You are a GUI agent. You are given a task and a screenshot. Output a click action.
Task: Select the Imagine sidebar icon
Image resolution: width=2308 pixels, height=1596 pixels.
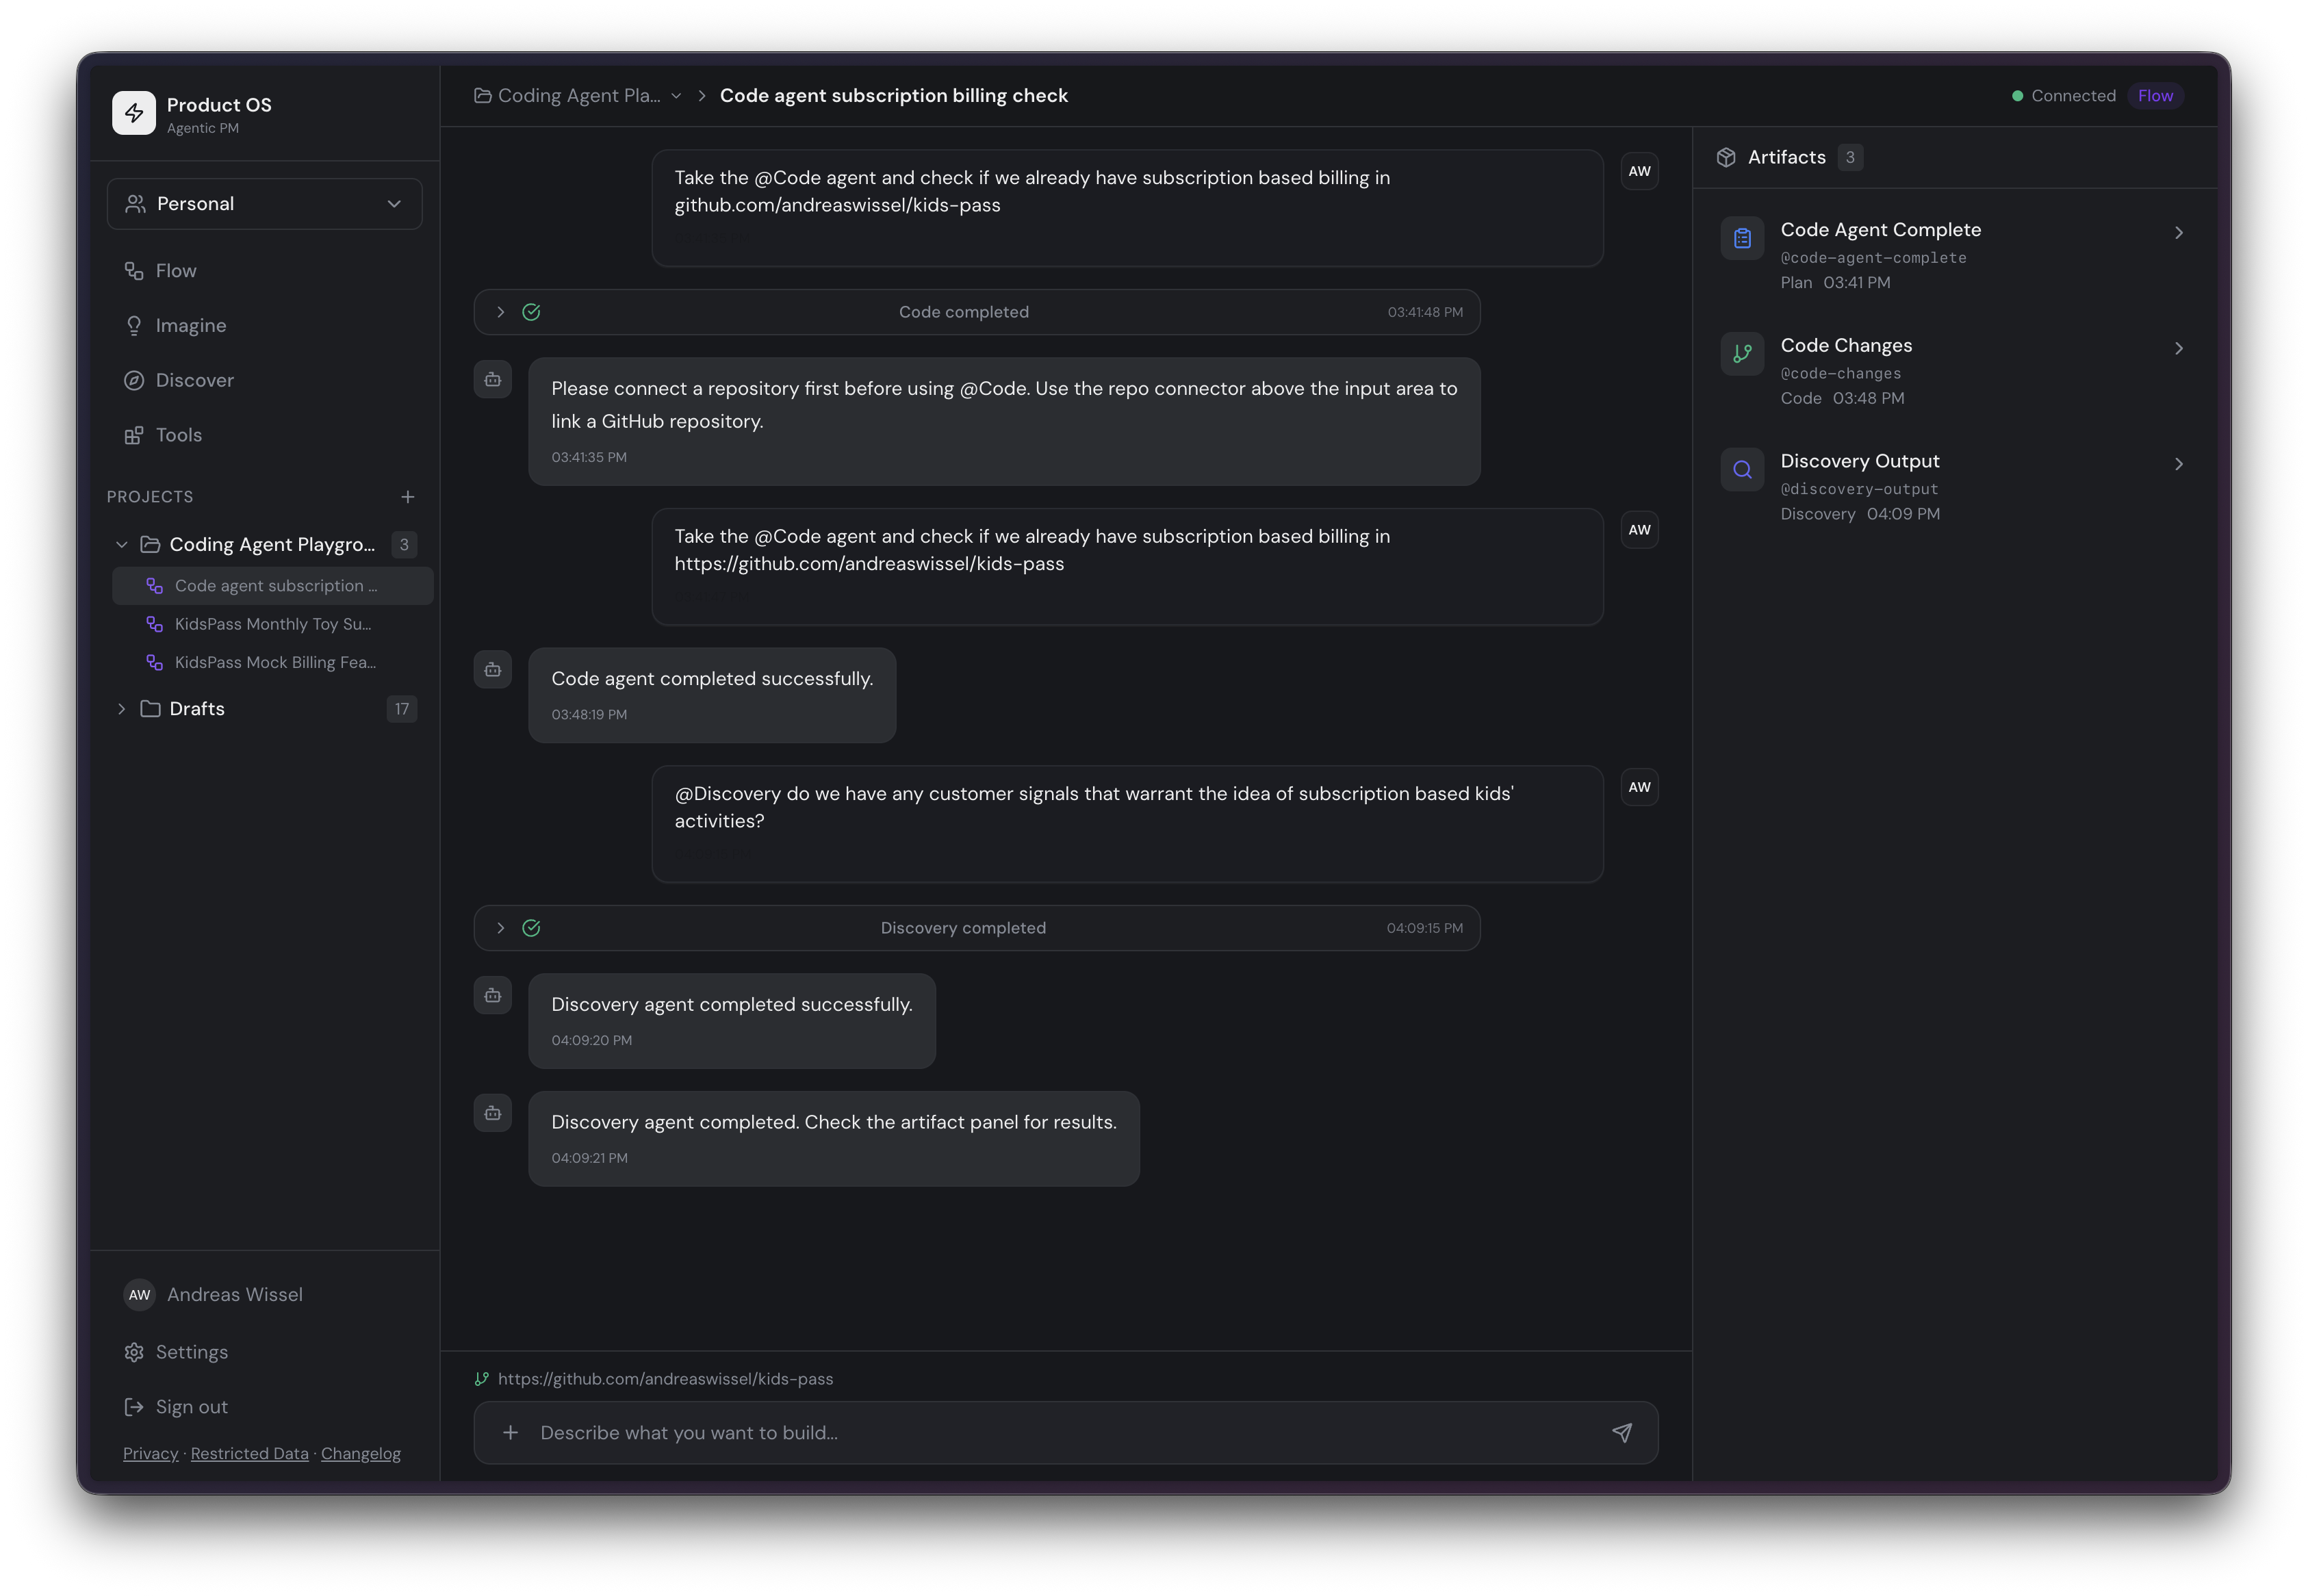pyautogui.click(x=135, y=325)
